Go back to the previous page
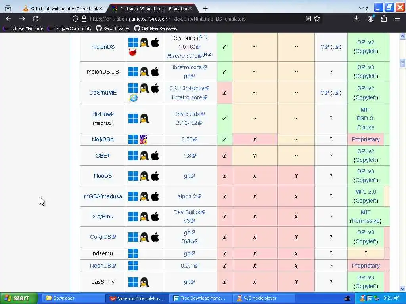The height and width of the screenshot is (304, 406). (9, 19)
